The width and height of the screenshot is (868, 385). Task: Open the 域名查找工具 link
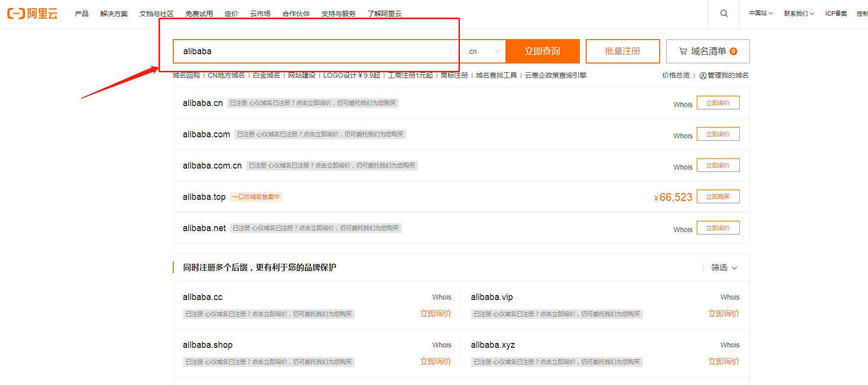pos(497,75)
